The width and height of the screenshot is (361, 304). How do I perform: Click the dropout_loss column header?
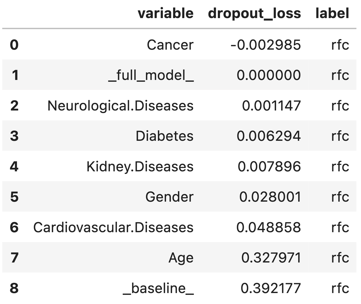[x=254, y=13]
